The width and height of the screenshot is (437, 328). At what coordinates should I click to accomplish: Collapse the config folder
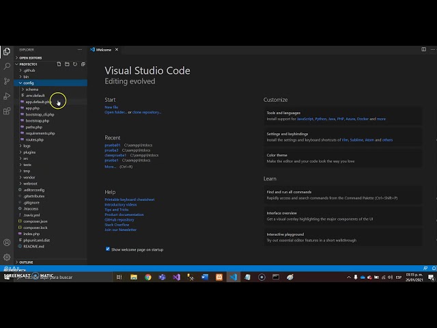pos(51,83)
